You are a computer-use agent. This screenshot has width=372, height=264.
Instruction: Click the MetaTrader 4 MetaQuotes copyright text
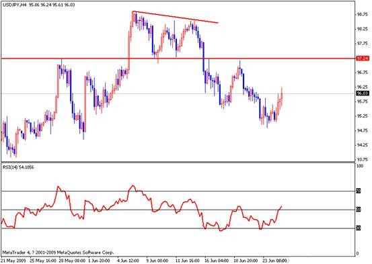click(x=58, y=253)
